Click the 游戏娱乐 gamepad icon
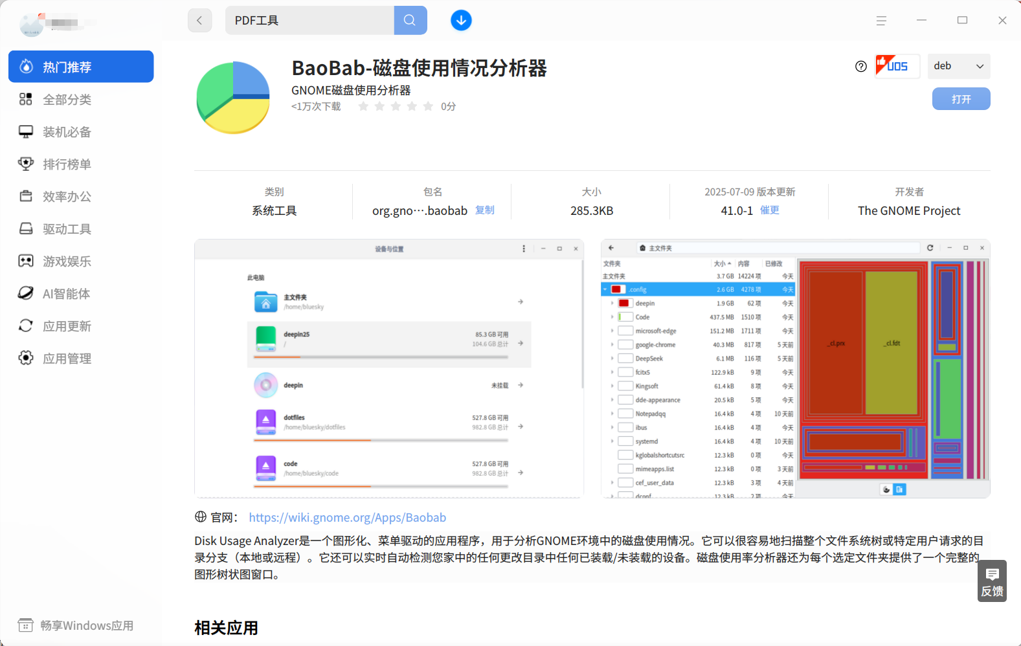The image size is (1021, 646). [26, 261]
